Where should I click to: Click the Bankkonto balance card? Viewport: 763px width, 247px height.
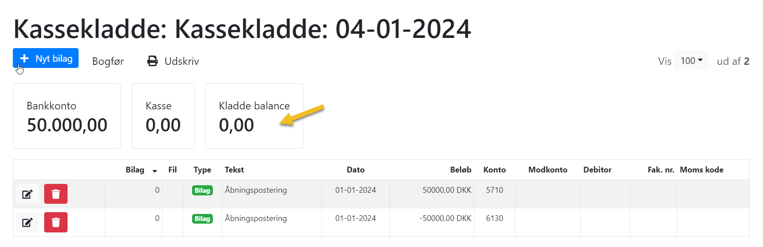(67, 116)
